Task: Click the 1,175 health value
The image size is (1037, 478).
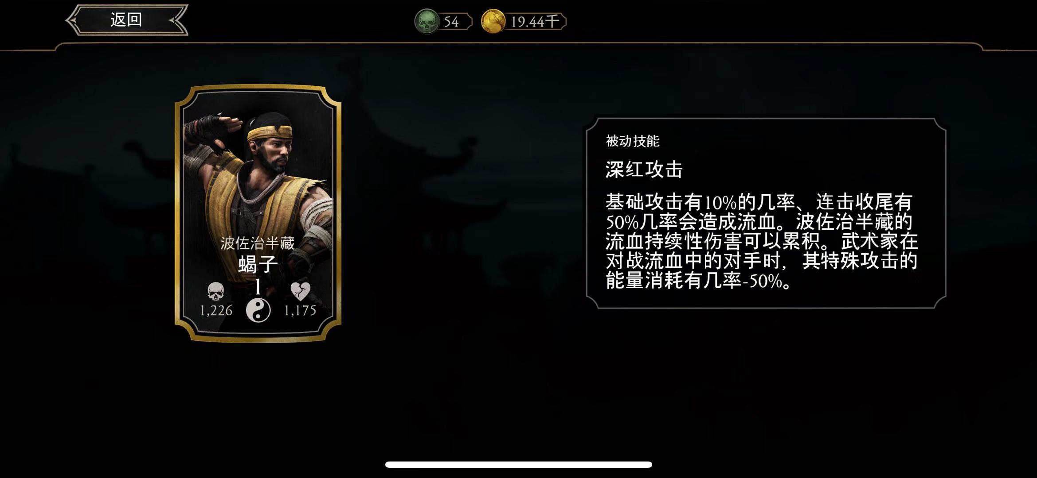Action: (x=300, y=311)
